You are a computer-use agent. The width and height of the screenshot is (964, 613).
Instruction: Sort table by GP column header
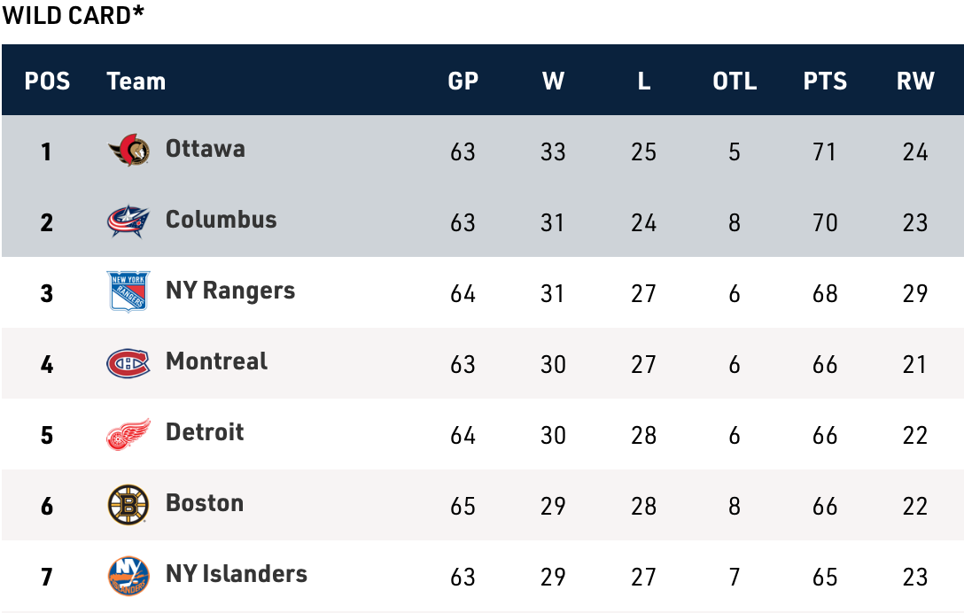pos(463,81)
